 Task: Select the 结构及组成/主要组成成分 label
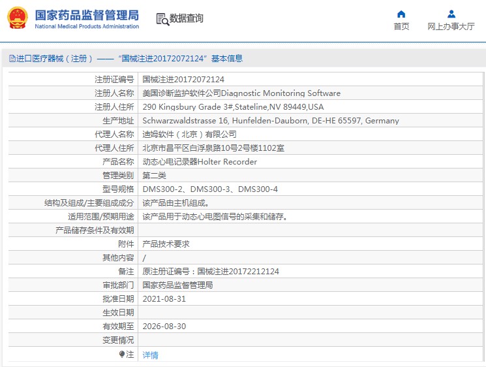click(89, 203)
